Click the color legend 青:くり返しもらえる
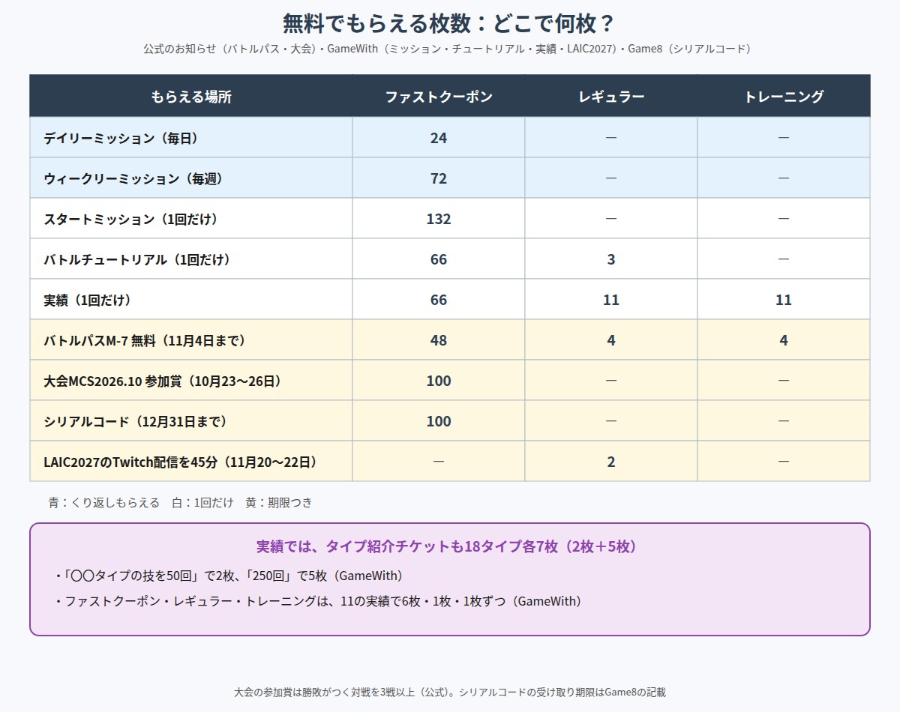 point(103,503)
